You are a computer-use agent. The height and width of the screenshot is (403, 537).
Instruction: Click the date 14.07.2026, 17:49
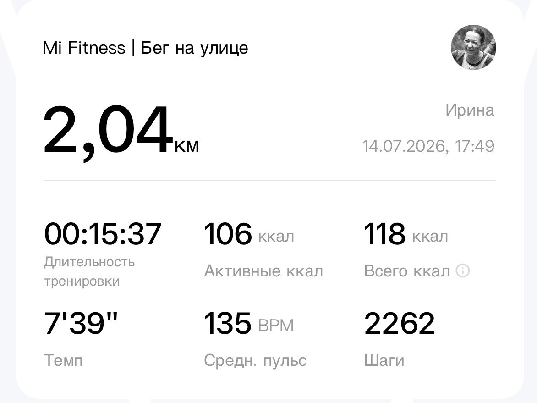[x=428, y=146]
